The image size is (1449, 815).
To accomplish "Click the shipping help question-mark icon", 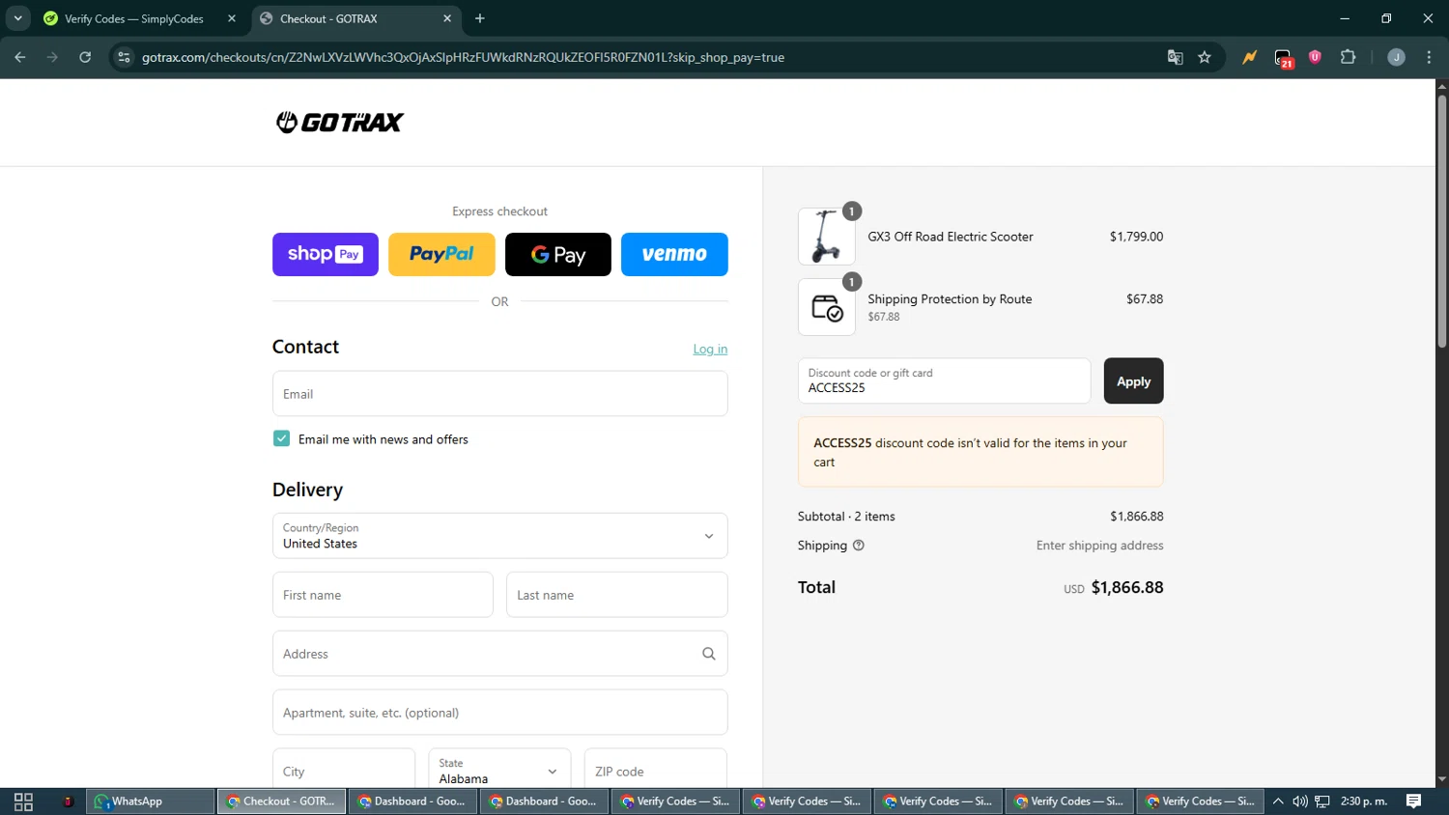I will 859,546.
